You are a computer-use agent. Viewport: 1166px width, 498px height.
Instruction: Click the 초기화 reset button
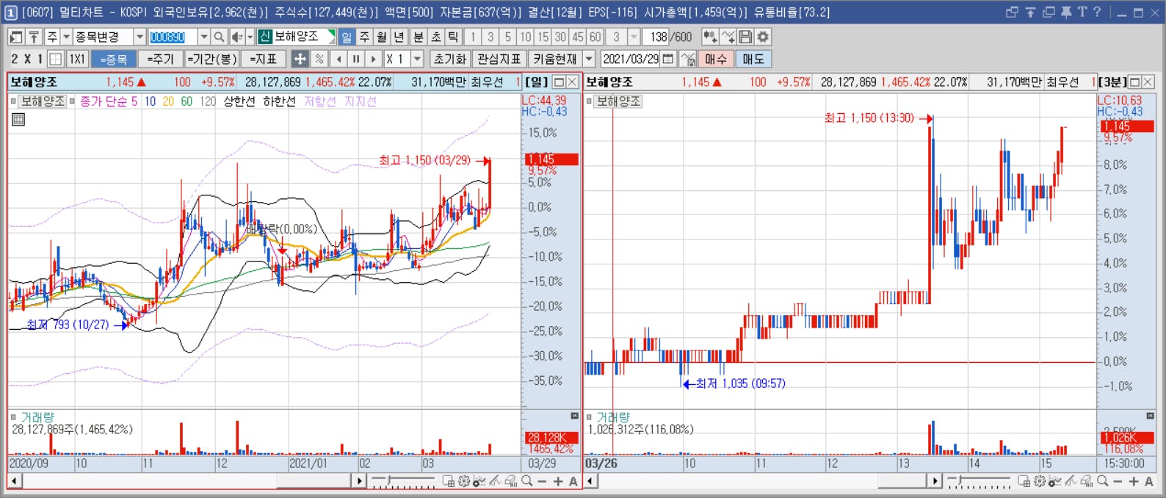449,59
